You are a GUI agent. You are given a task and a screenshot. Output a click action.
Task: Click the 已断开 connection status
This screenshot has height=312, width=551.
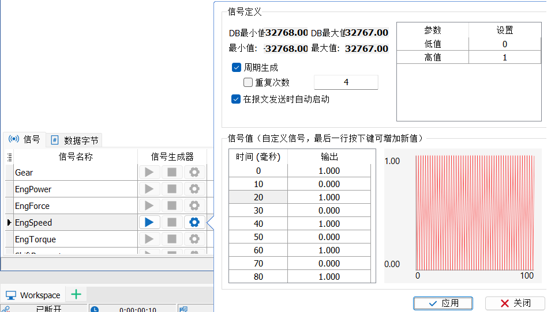[x=49, y=309]
